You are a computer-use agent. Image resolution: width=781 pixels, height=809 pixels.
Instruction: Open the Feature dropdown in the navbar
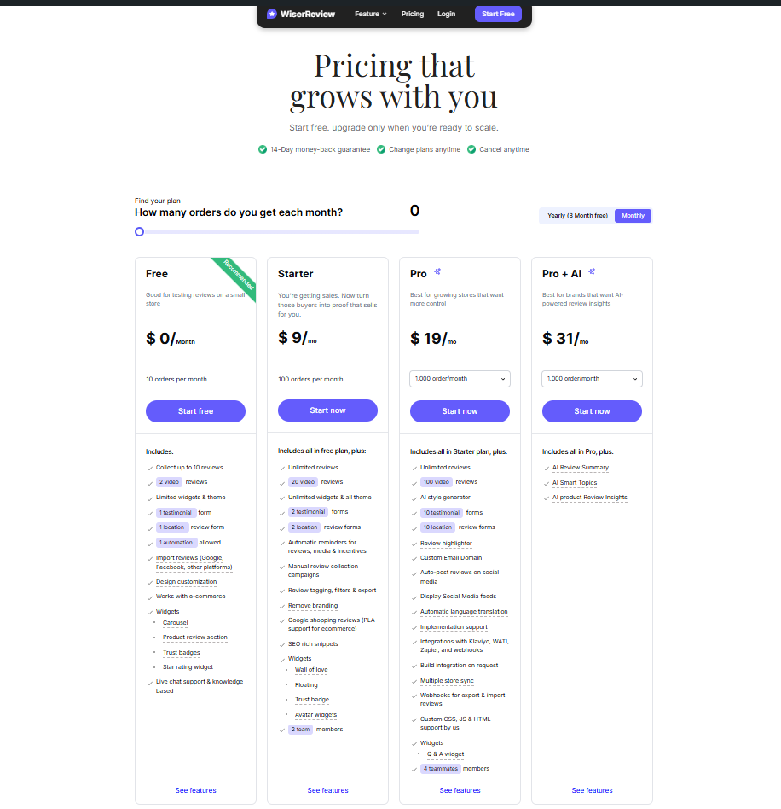(x=370, y=14)
